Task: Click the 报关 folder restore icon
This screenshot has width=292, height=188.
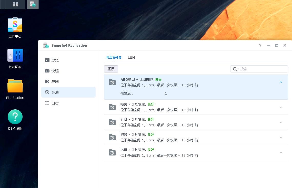Action: 112,107
